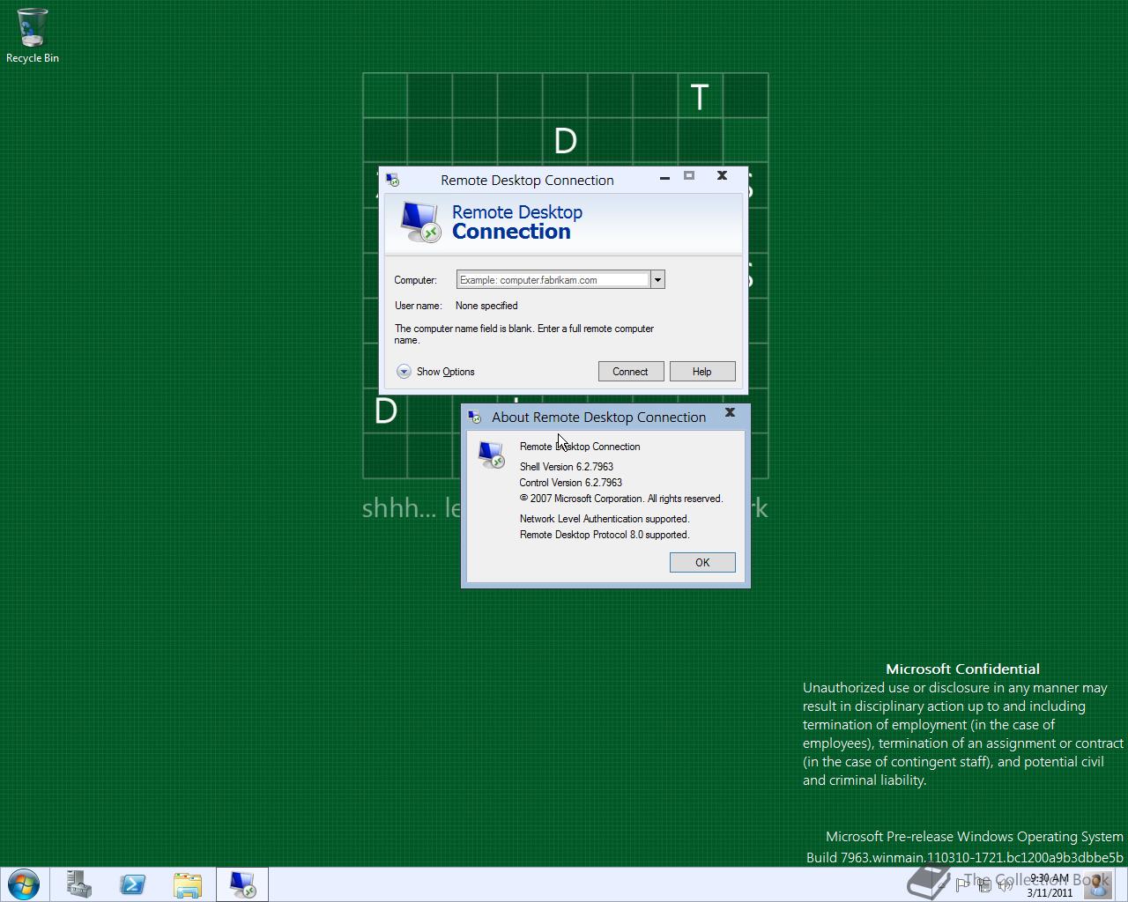Click the Action Center flag tray icon
This screenshot has height=902, width=1128.
tap(962, 884)
